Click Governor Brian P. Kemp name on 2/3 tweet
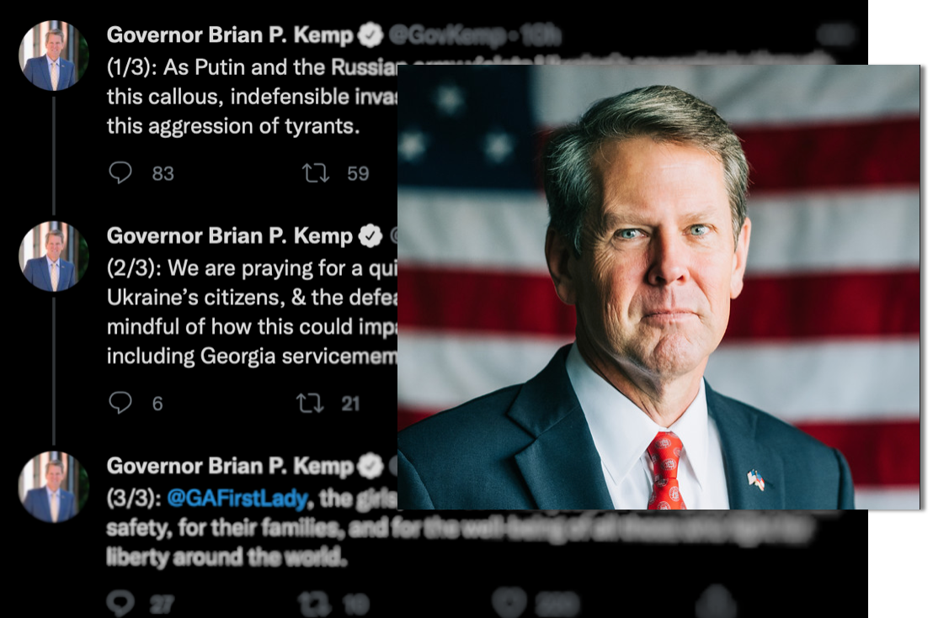The height and width of the screenshot is (618, 933). click(x=230, y=236)
